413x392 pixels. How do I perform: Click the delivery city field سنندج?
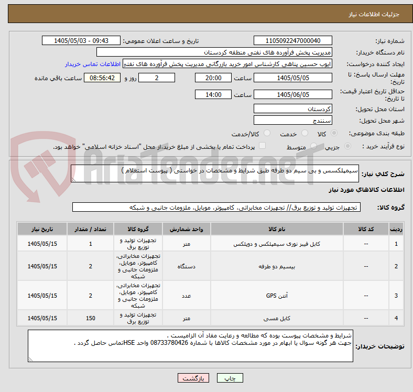pos(292,121)
